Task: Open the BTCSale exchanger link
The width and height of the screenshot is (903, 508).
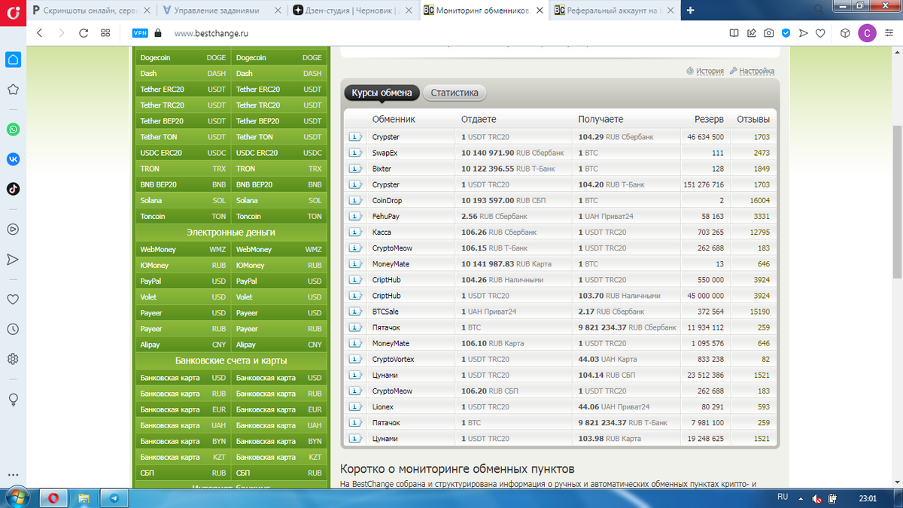Action: 385,312
